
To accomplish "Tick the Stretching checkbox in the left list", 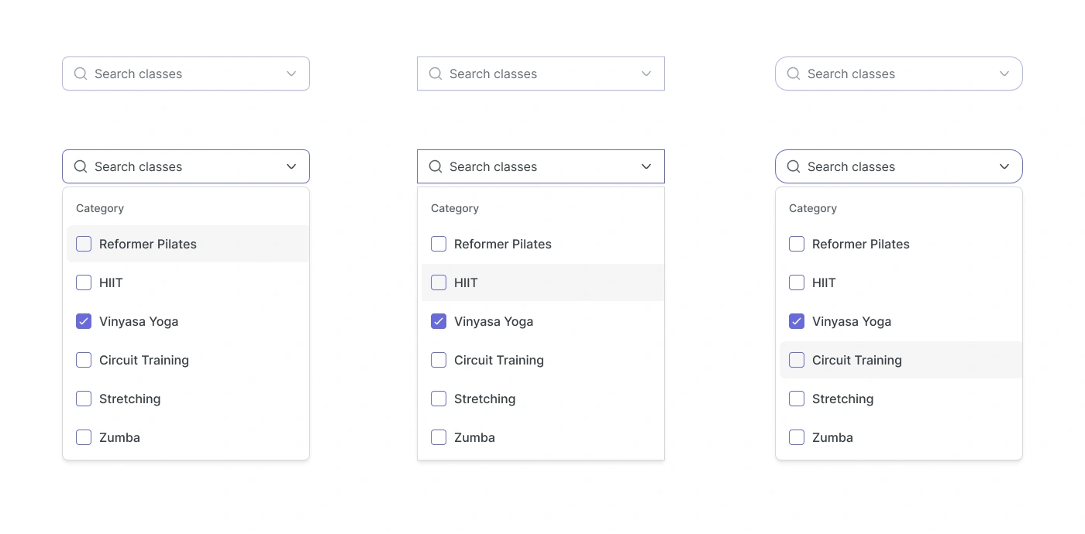I will click(x=84, y=399).
